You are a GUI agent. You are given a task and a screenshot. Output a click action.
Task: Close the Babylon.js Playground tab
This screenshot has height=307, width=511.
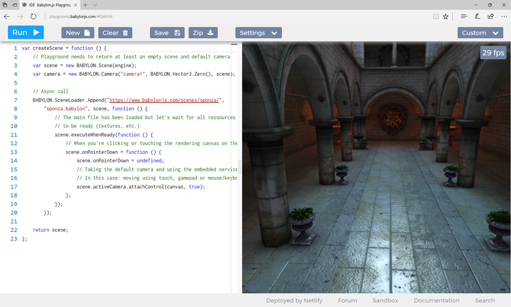75,5
